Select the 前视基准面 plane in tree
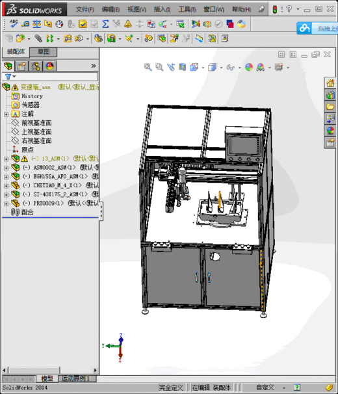338x394 pixels. pos(36,123)
